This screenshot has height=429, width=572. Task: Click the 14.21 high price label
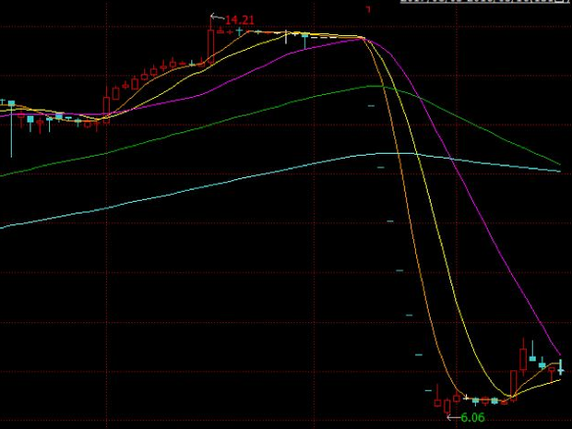(239, 18)
